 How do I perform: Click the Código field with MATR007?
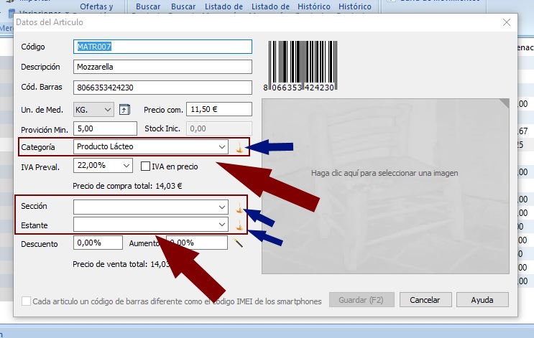pos(163,47)
